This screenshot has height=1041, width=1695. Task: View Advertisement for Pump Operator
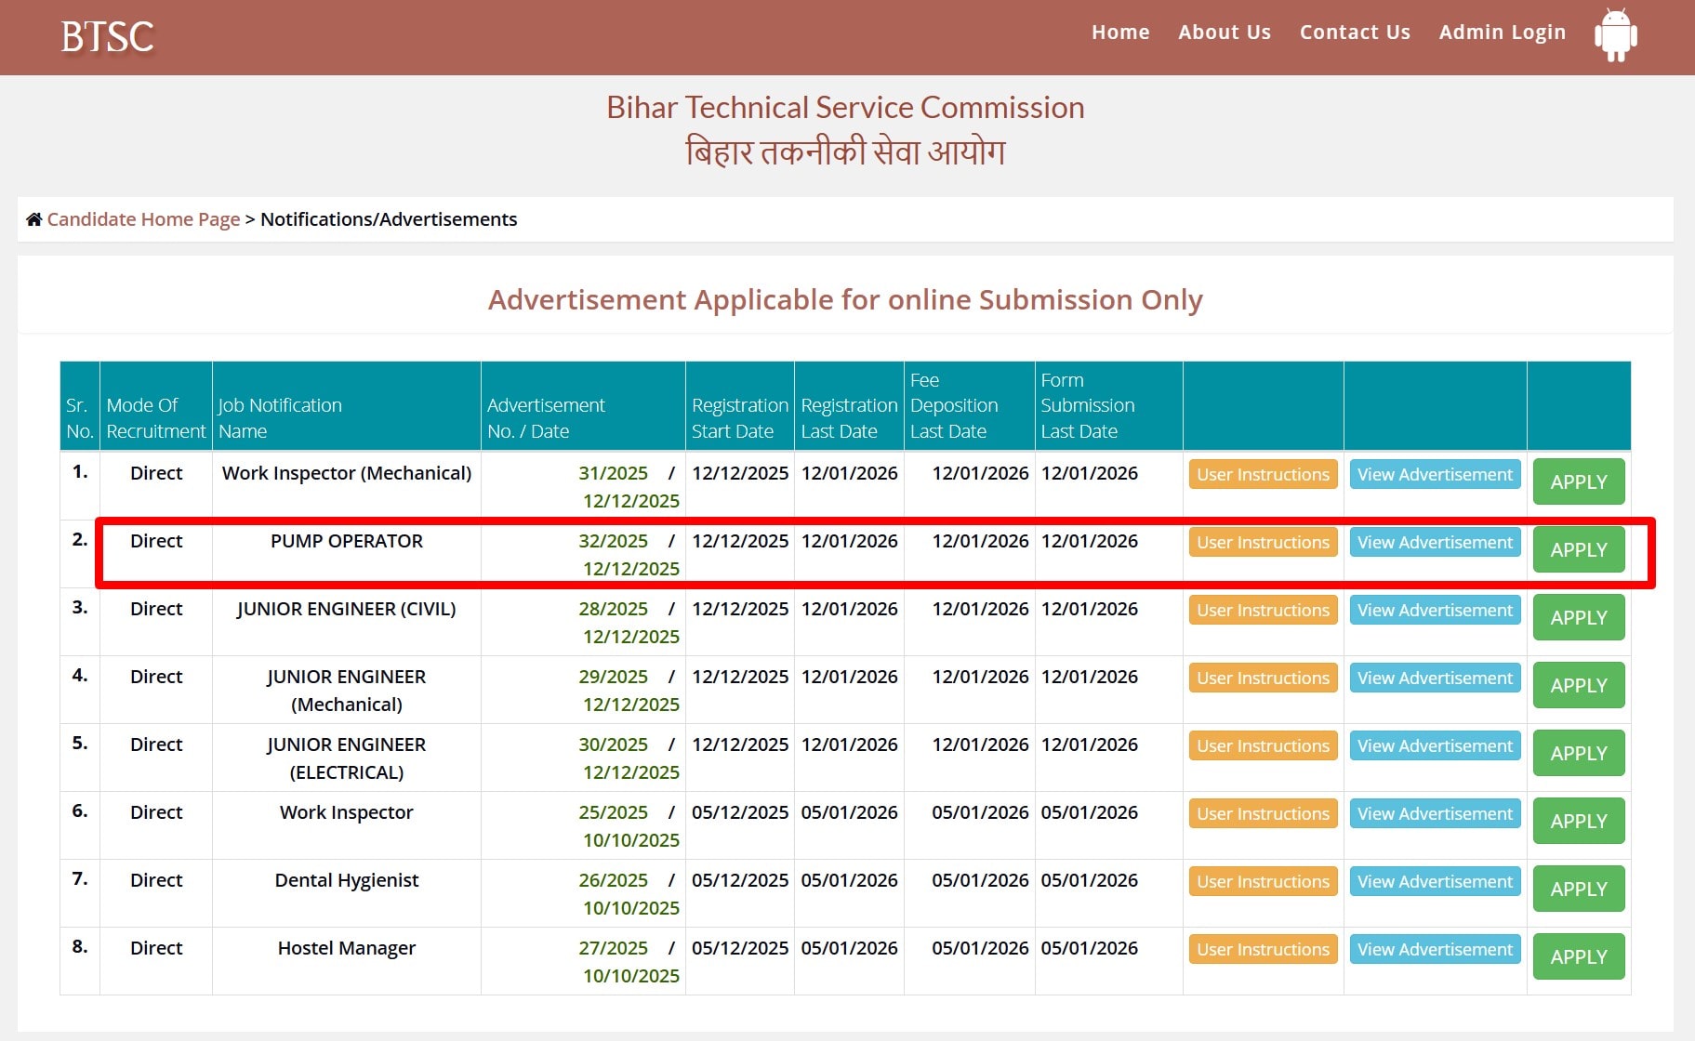(1434, 543)
